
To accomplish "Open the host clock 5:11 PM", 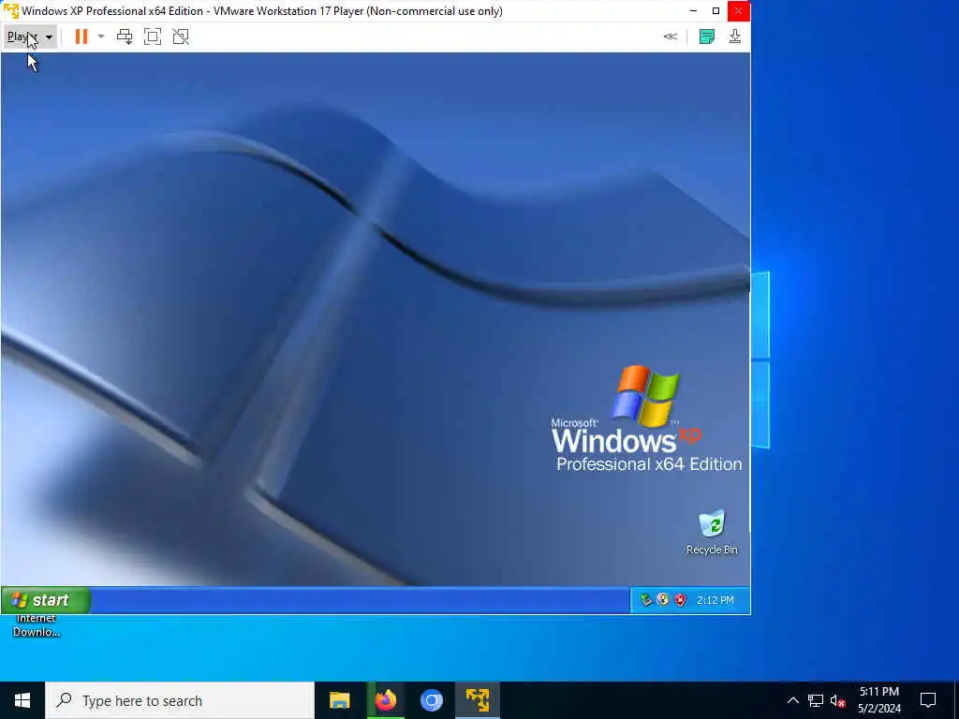I will tap(878, 700).
